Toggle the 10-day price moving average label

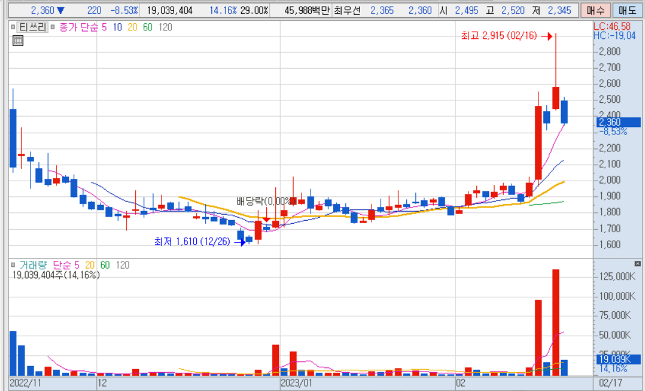(117, 27)
